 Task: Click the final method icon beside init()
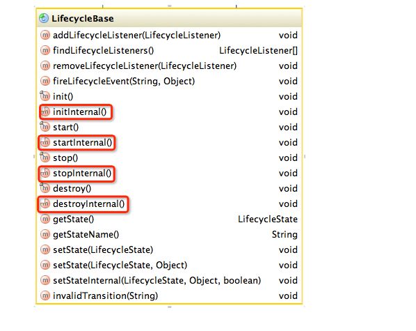point(45,96)
